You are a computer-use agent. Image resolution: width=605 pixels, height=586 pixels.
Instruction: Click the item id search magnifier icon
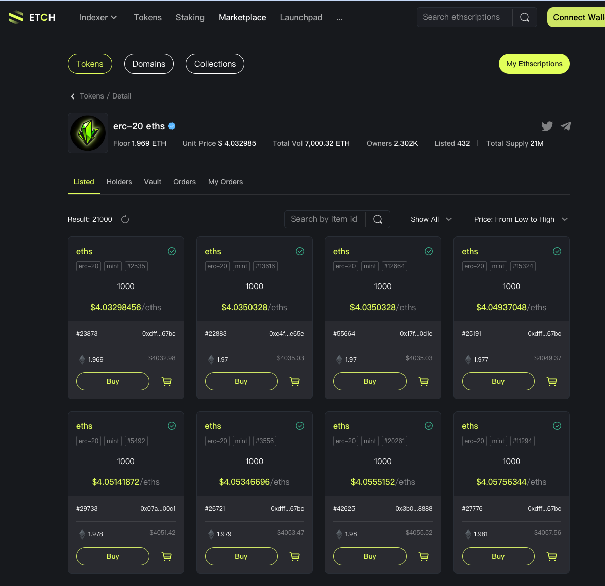378,219
